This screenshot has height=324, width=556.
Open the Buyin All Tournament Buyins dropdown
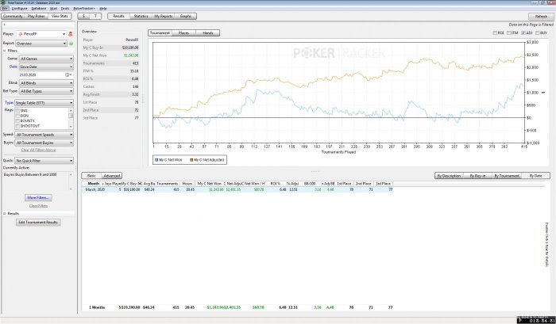[44, 143]
